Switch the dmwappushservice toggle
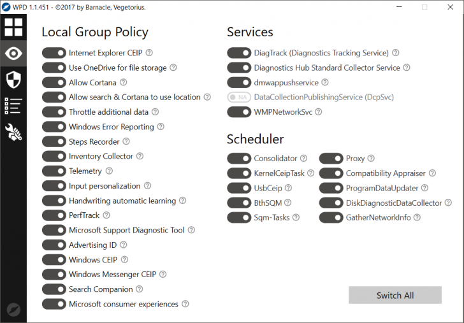Viewport: 464px width, 323px height. [x=239, y=82]
